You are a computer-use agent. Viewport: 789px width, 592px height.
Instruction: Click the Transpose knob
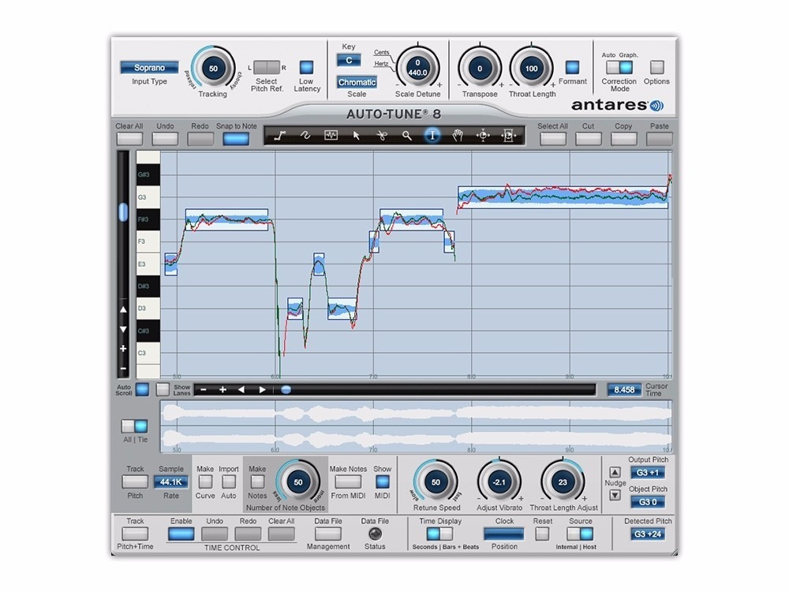pyautogui.click(x=480, y=68)
